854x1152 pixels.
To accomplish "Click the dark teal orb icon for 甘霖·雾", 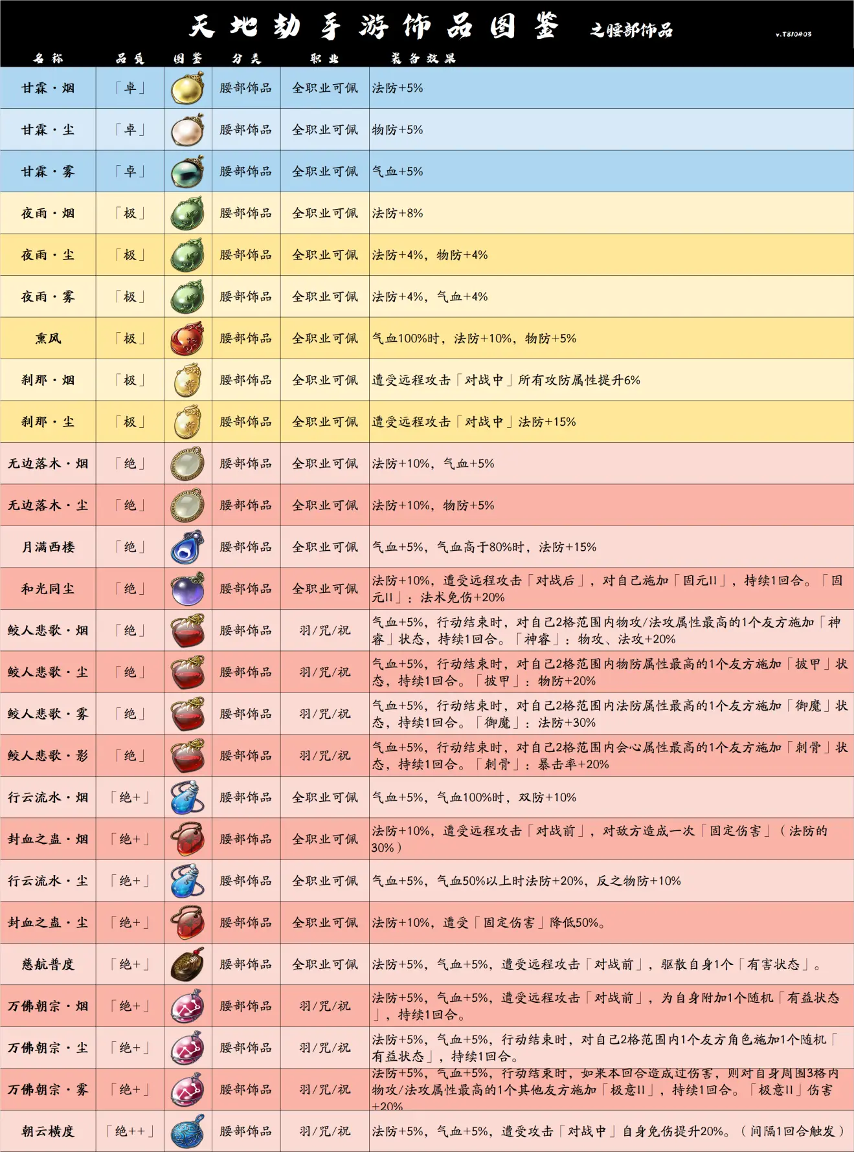I will pyautogui.click(x=188, y=172).
